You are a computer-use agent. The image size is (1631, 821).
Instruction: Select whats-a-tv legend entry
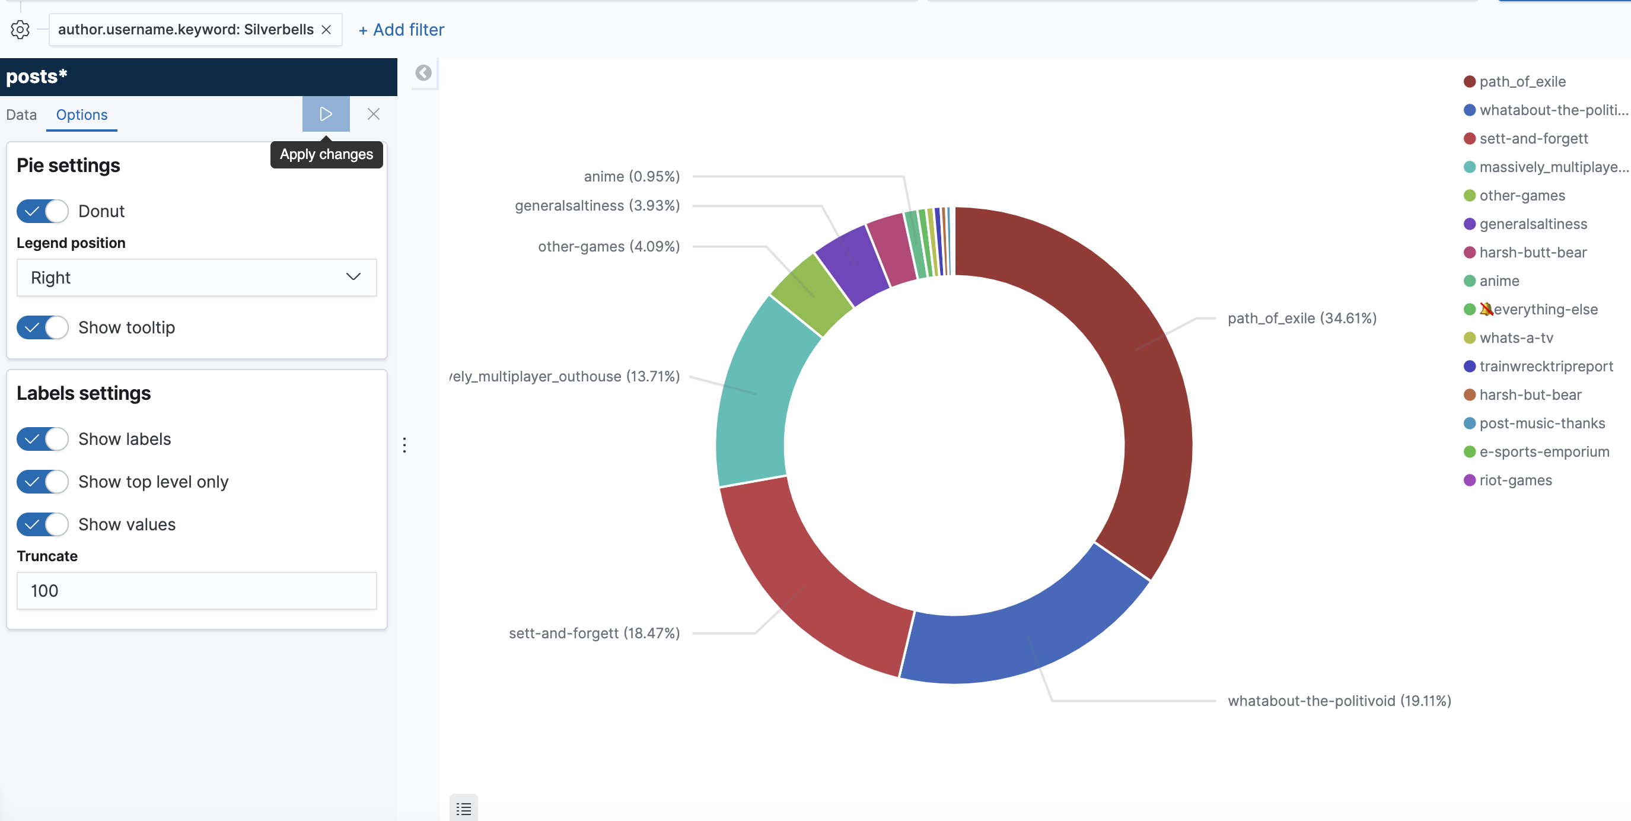pos(1509,338)
